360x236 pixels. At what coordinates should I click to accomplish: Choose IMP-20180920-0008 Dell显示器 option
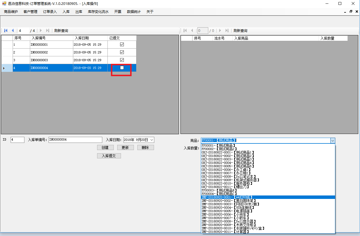[268, 221]
